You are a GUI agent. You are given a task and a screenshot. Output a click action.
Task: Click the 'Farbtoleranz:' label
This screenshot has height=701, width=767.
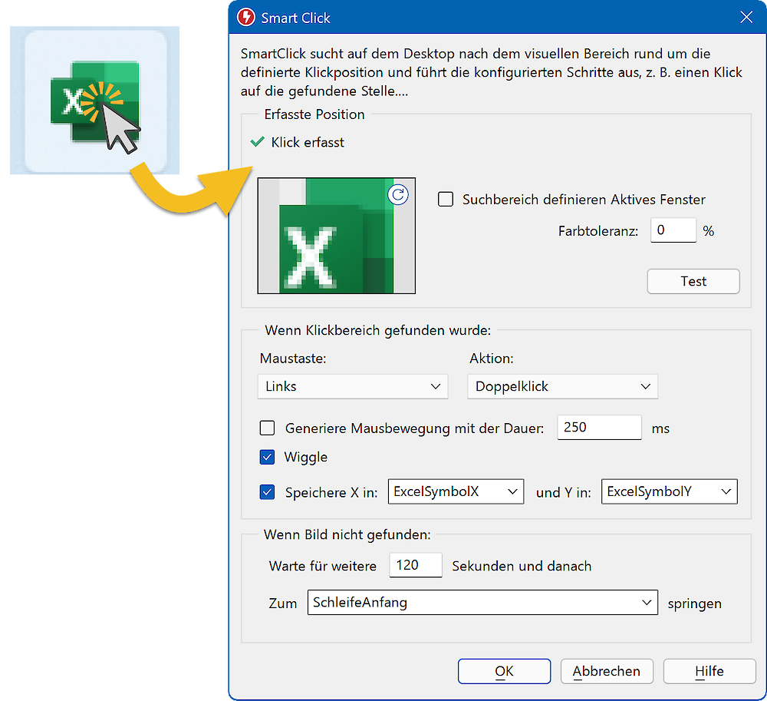pyautogui.click(x=598, y=231)
